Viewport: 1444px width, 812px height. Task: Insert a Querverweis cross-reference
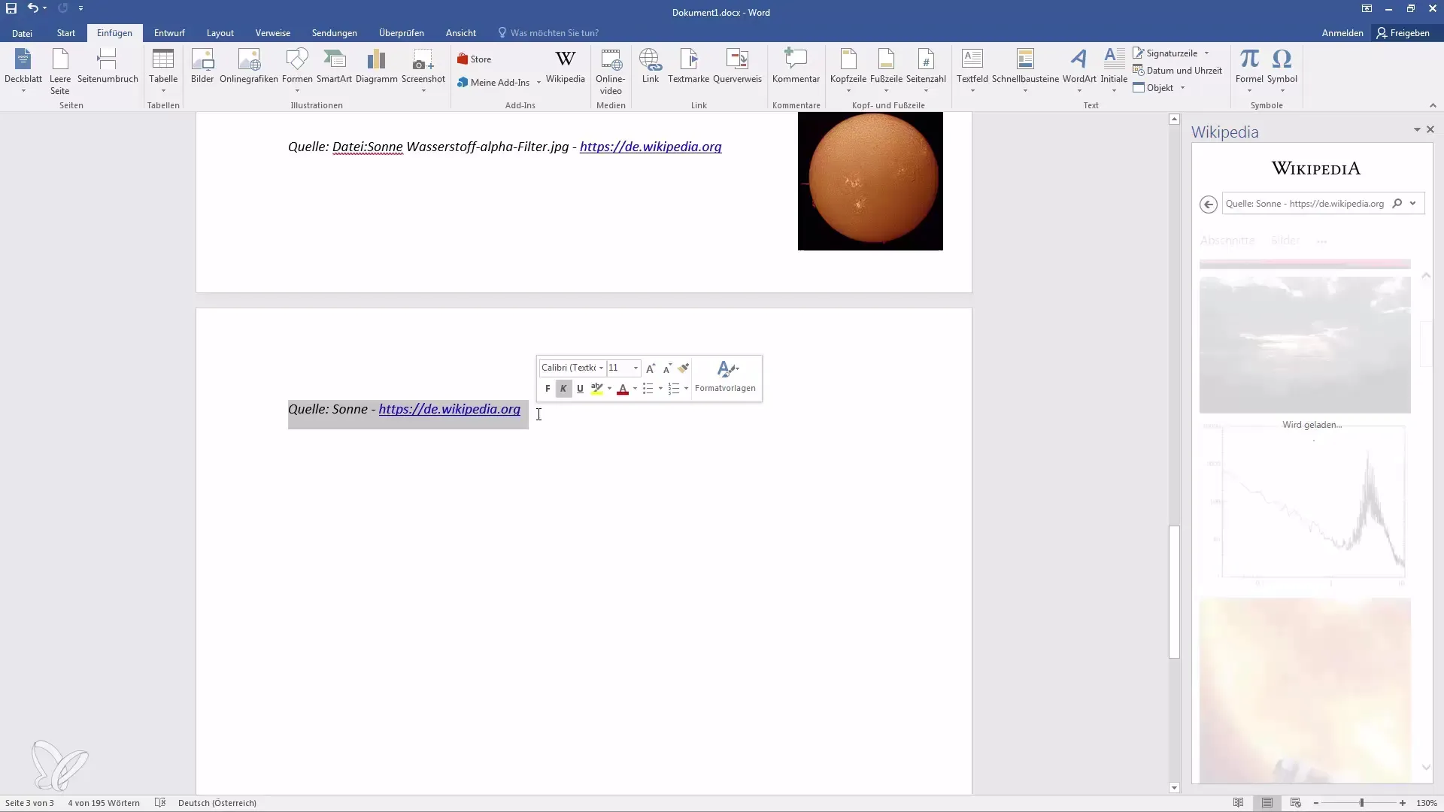pyautogui.click(x=737, y=66)
